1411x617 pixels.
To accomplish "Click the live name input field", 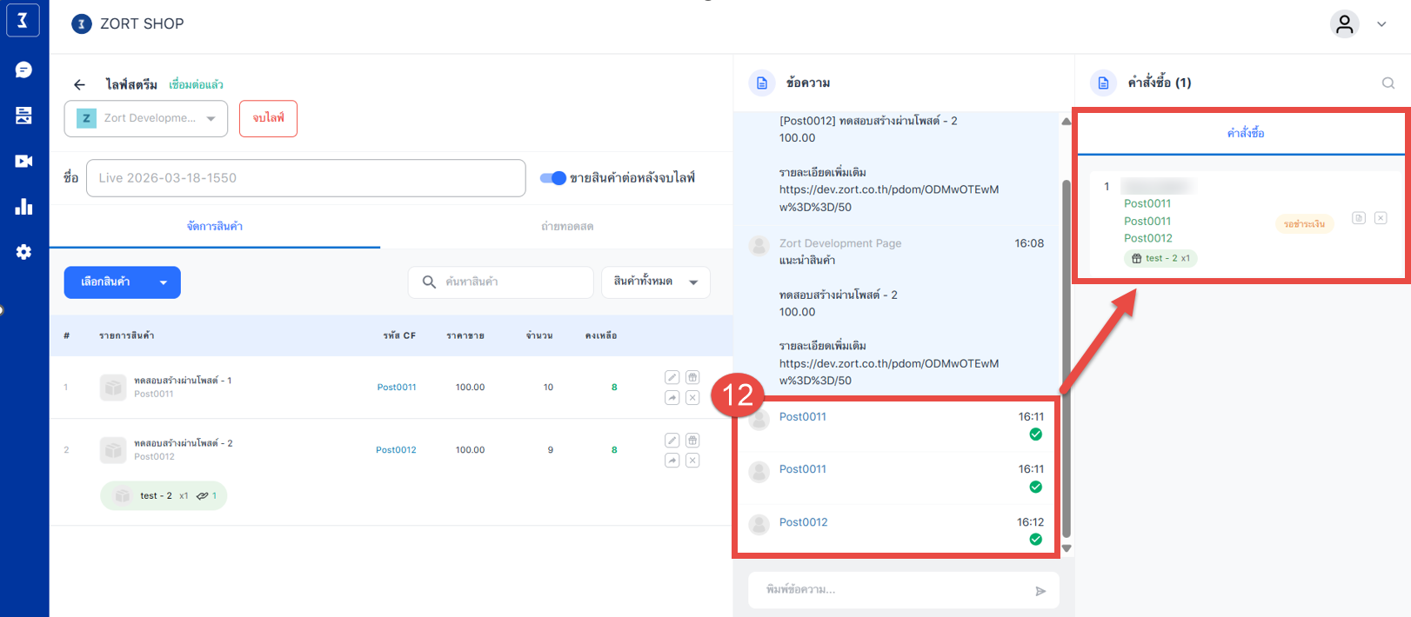I will 305,178.
